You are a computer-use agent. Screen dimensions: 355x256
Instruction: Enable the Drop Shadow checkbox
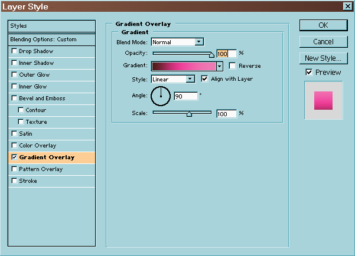[14, 51]
